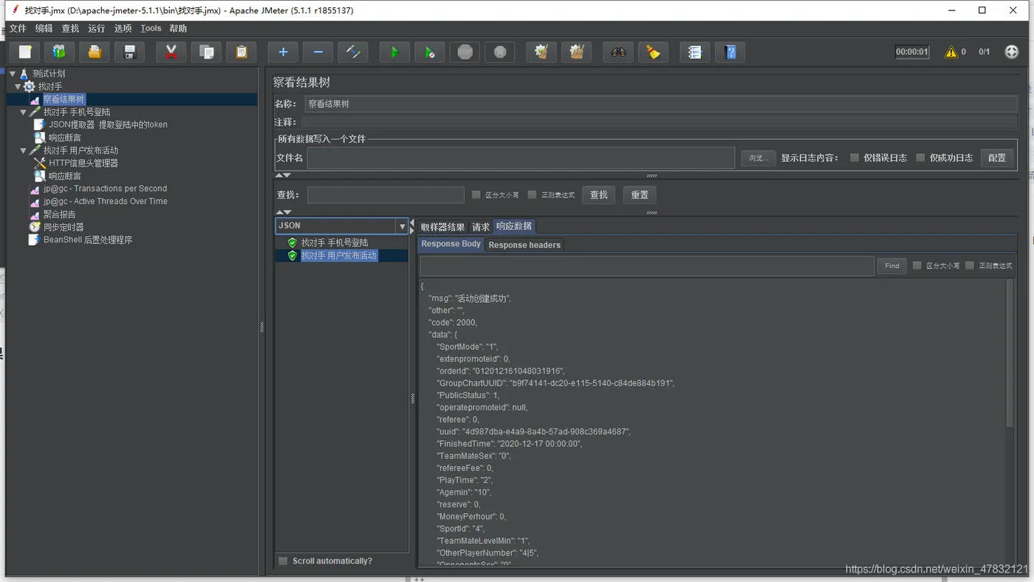1034x582 pixels.
Task: Toggle 区分大小写 checkbox next to Find
Action: (917, 266)
